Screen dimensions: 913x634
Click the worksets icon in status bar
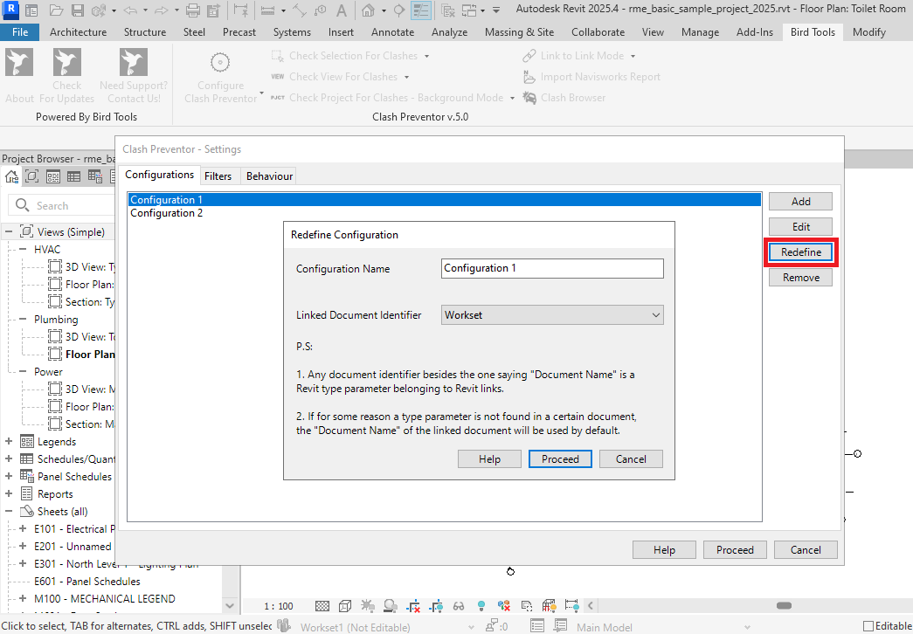[x=284, y=626]
